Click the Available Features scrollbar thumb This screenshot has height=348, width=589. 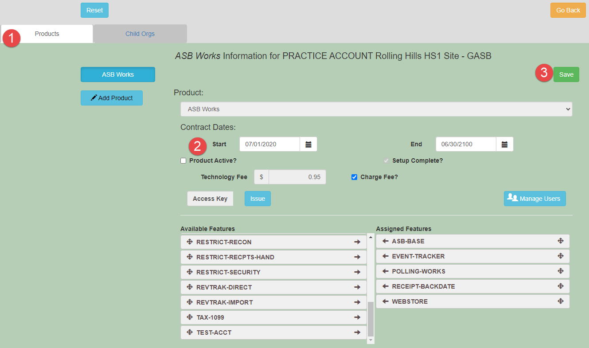click(x=371, y=319)
